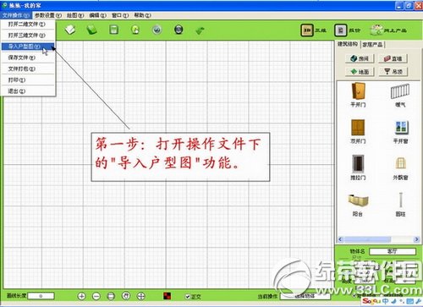423x307 pixels.
Task: Click the 画线长度 line length input field
Action: coord(41,296)
